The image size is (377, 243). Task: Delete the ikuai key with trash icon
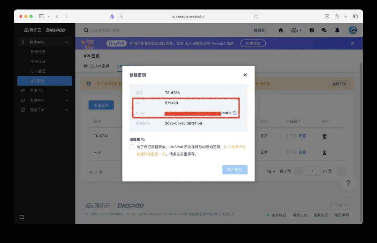coord(324,152)
